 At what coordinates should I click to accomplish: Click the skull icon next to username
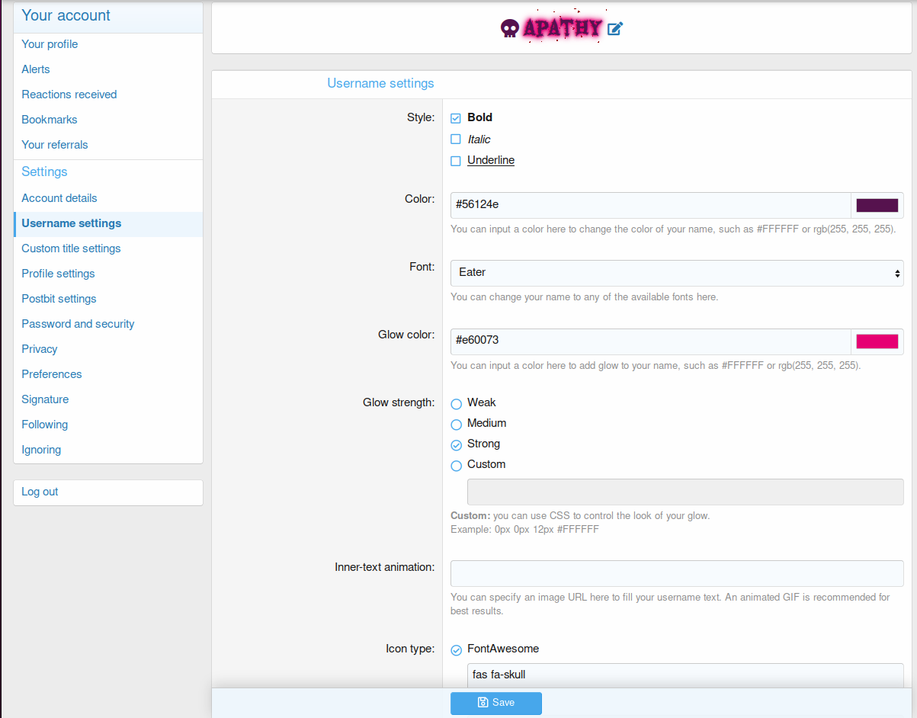[509, 29]
